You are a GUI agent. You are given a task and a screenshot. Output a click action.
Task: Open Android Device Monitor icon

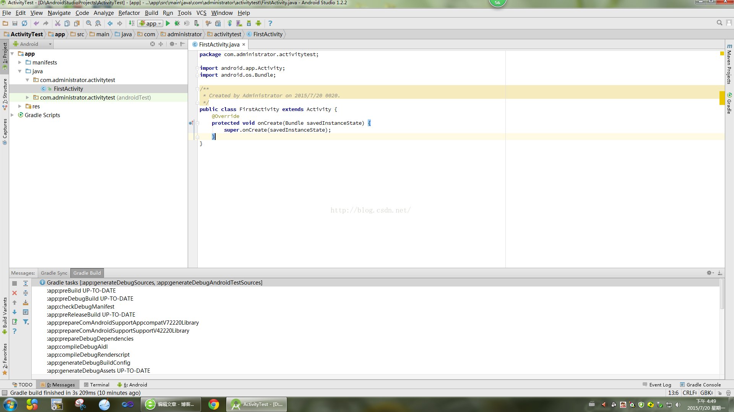click(258, 23)
